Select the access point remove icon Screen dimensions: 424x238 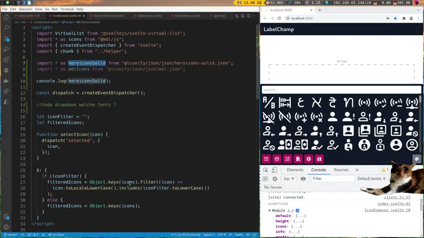317,117
